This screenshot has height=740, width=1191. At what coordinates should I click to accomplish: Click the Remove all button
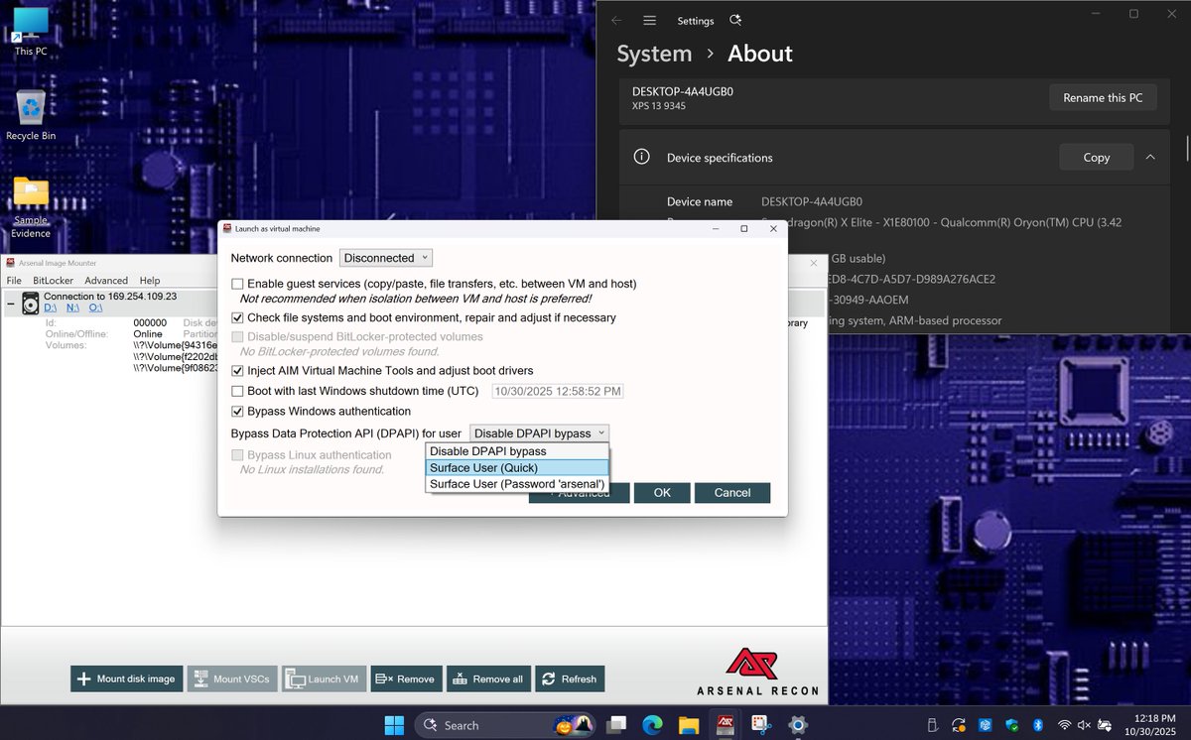tap(488, 678)
